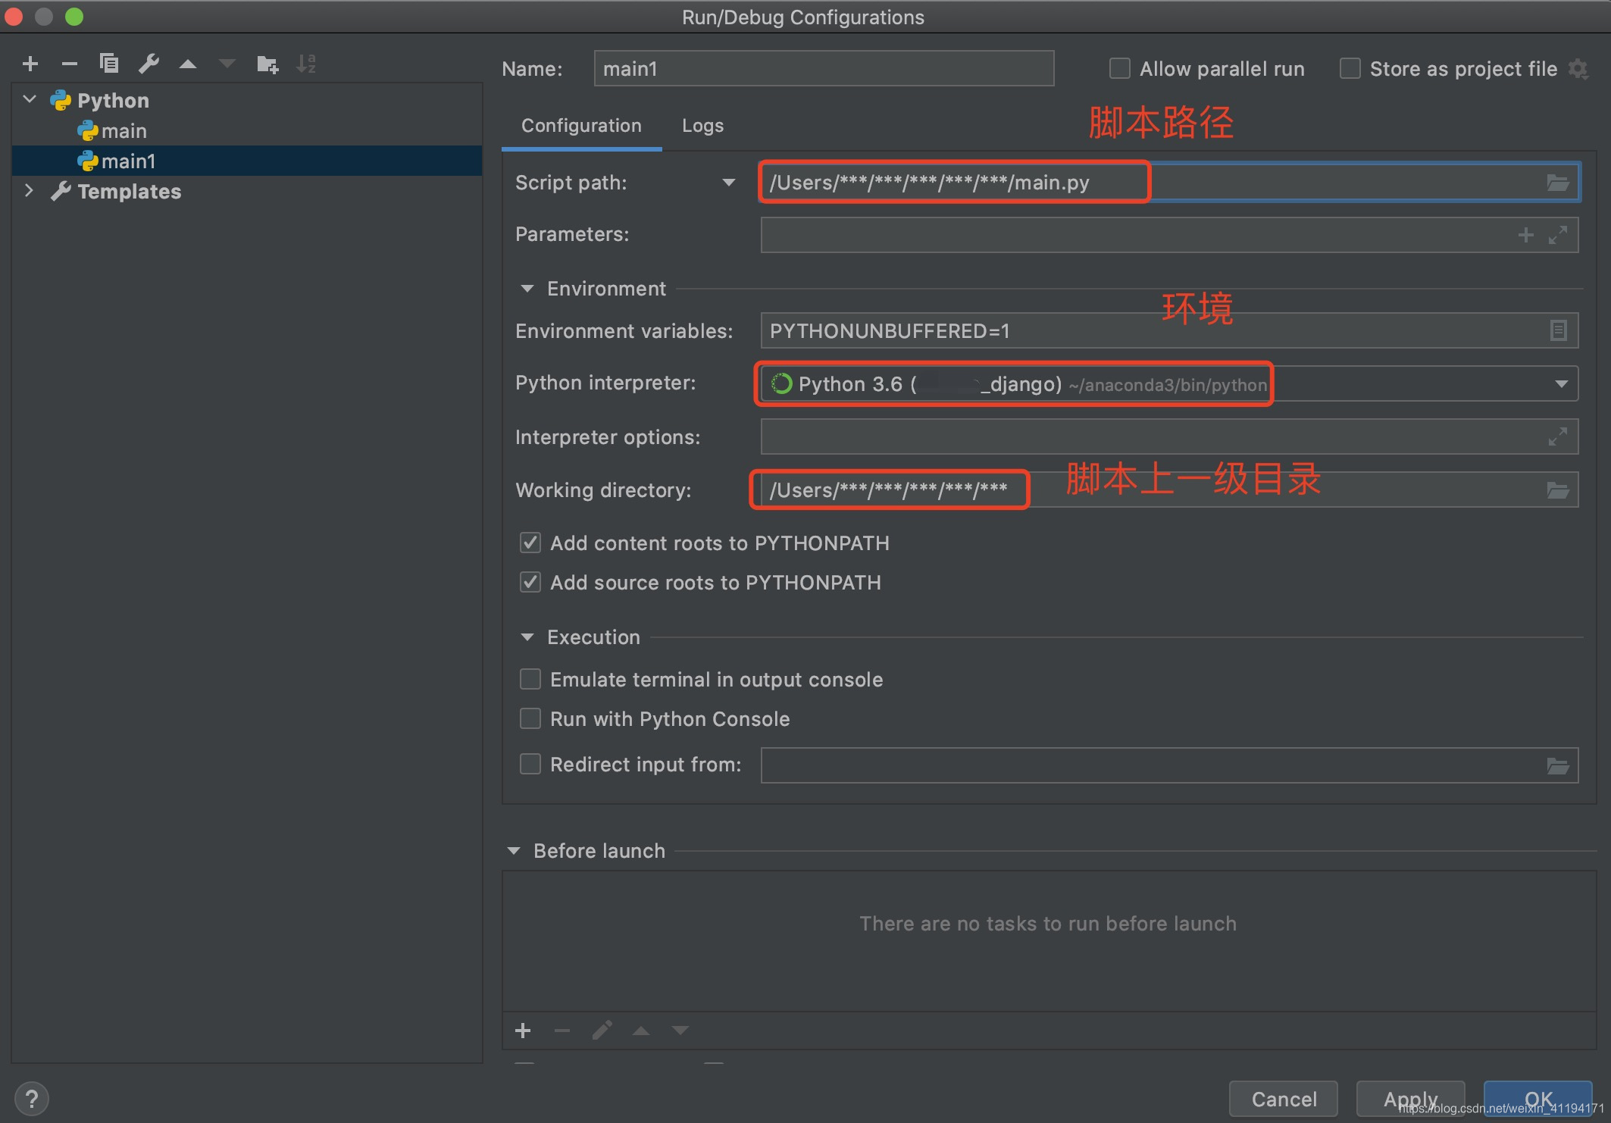Add a new run configuration
This screenshot has width=1611, height=1123.
coord(30,63)
